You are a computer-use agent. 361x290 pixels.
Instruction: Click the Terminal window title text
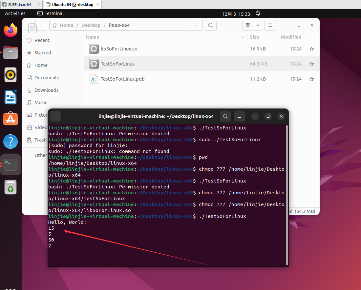click(x=156, y=116)
